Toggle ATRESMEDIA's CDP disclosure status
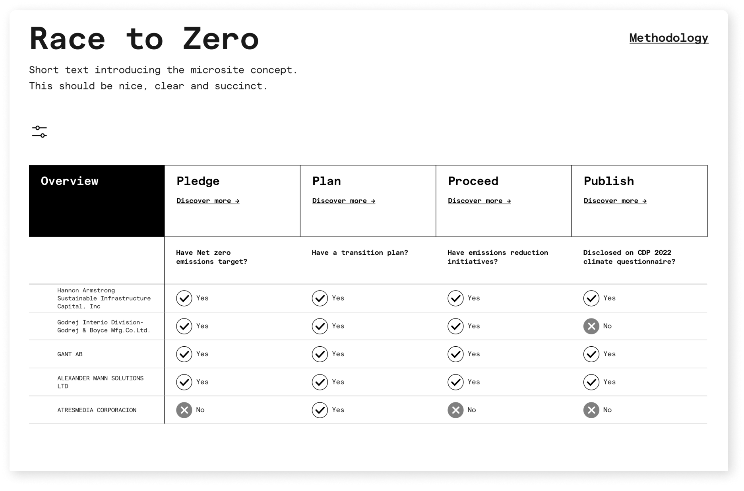 591,410
